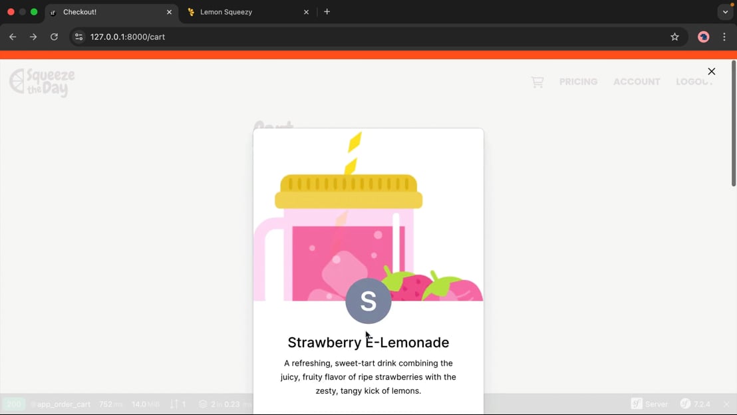Expand the tab search dropdown

(x=725, y=12)
